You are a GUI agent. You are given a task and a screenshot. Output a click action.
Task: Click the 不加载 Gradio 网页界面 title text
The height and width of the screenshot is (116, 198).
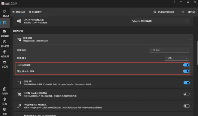[x=35, y=93]
